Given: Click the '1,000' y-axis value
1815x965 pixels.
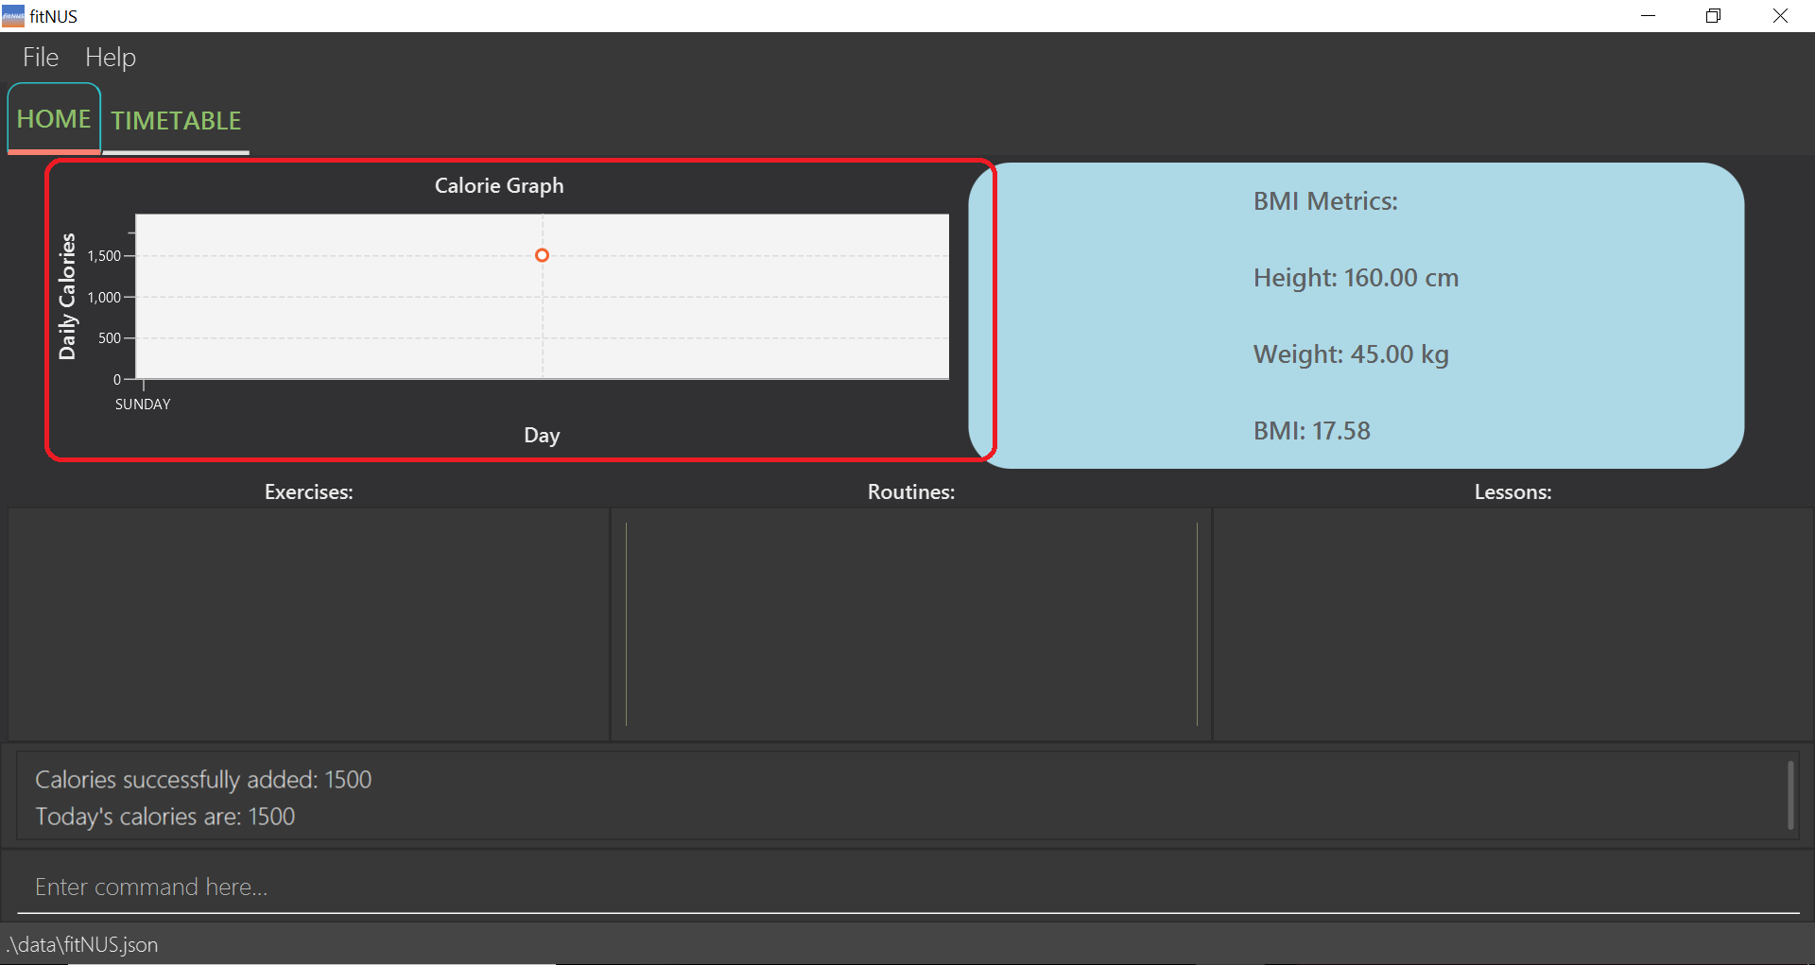Looking at the screenshot, I should point(104,298).
